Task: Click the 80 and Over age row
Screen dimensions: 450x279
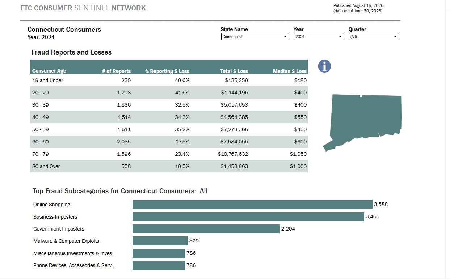Action: pos(169,166)
